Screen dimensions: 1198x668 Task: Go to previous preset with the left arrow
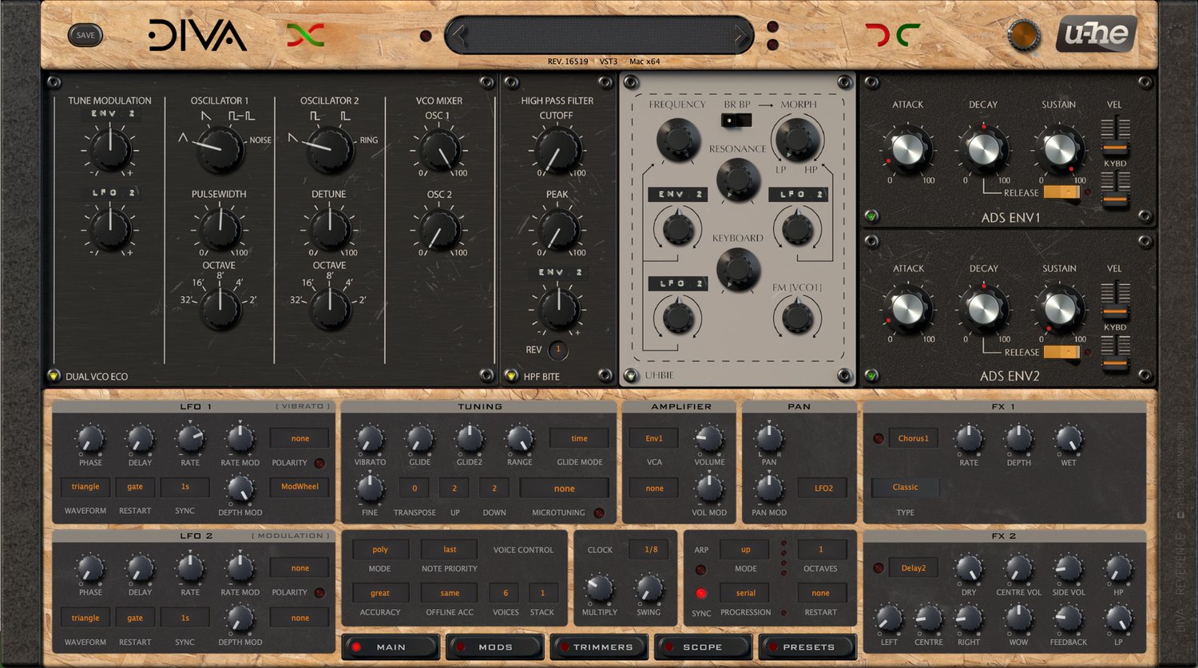pyautogui.click(x=458, y=35)
